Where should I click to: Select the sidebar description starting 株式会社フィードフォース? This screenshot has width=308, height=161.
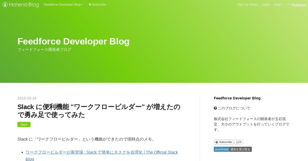pyautogui.click(x=252, y=124)
